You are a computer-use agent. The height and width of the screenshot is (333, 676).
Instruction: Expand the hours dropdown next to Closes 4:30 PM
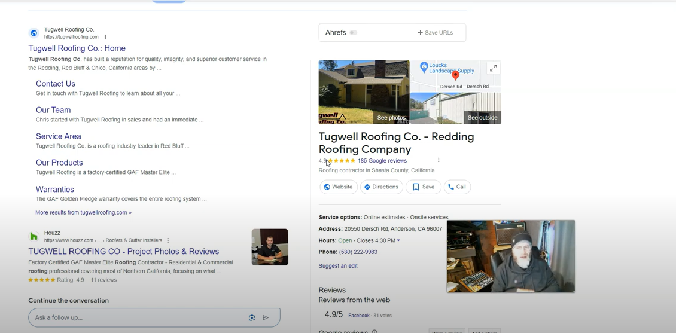point(398,240)
